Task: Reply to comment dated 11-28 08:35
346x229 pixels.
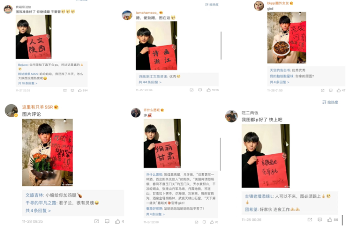Action: tap(107, 221)
